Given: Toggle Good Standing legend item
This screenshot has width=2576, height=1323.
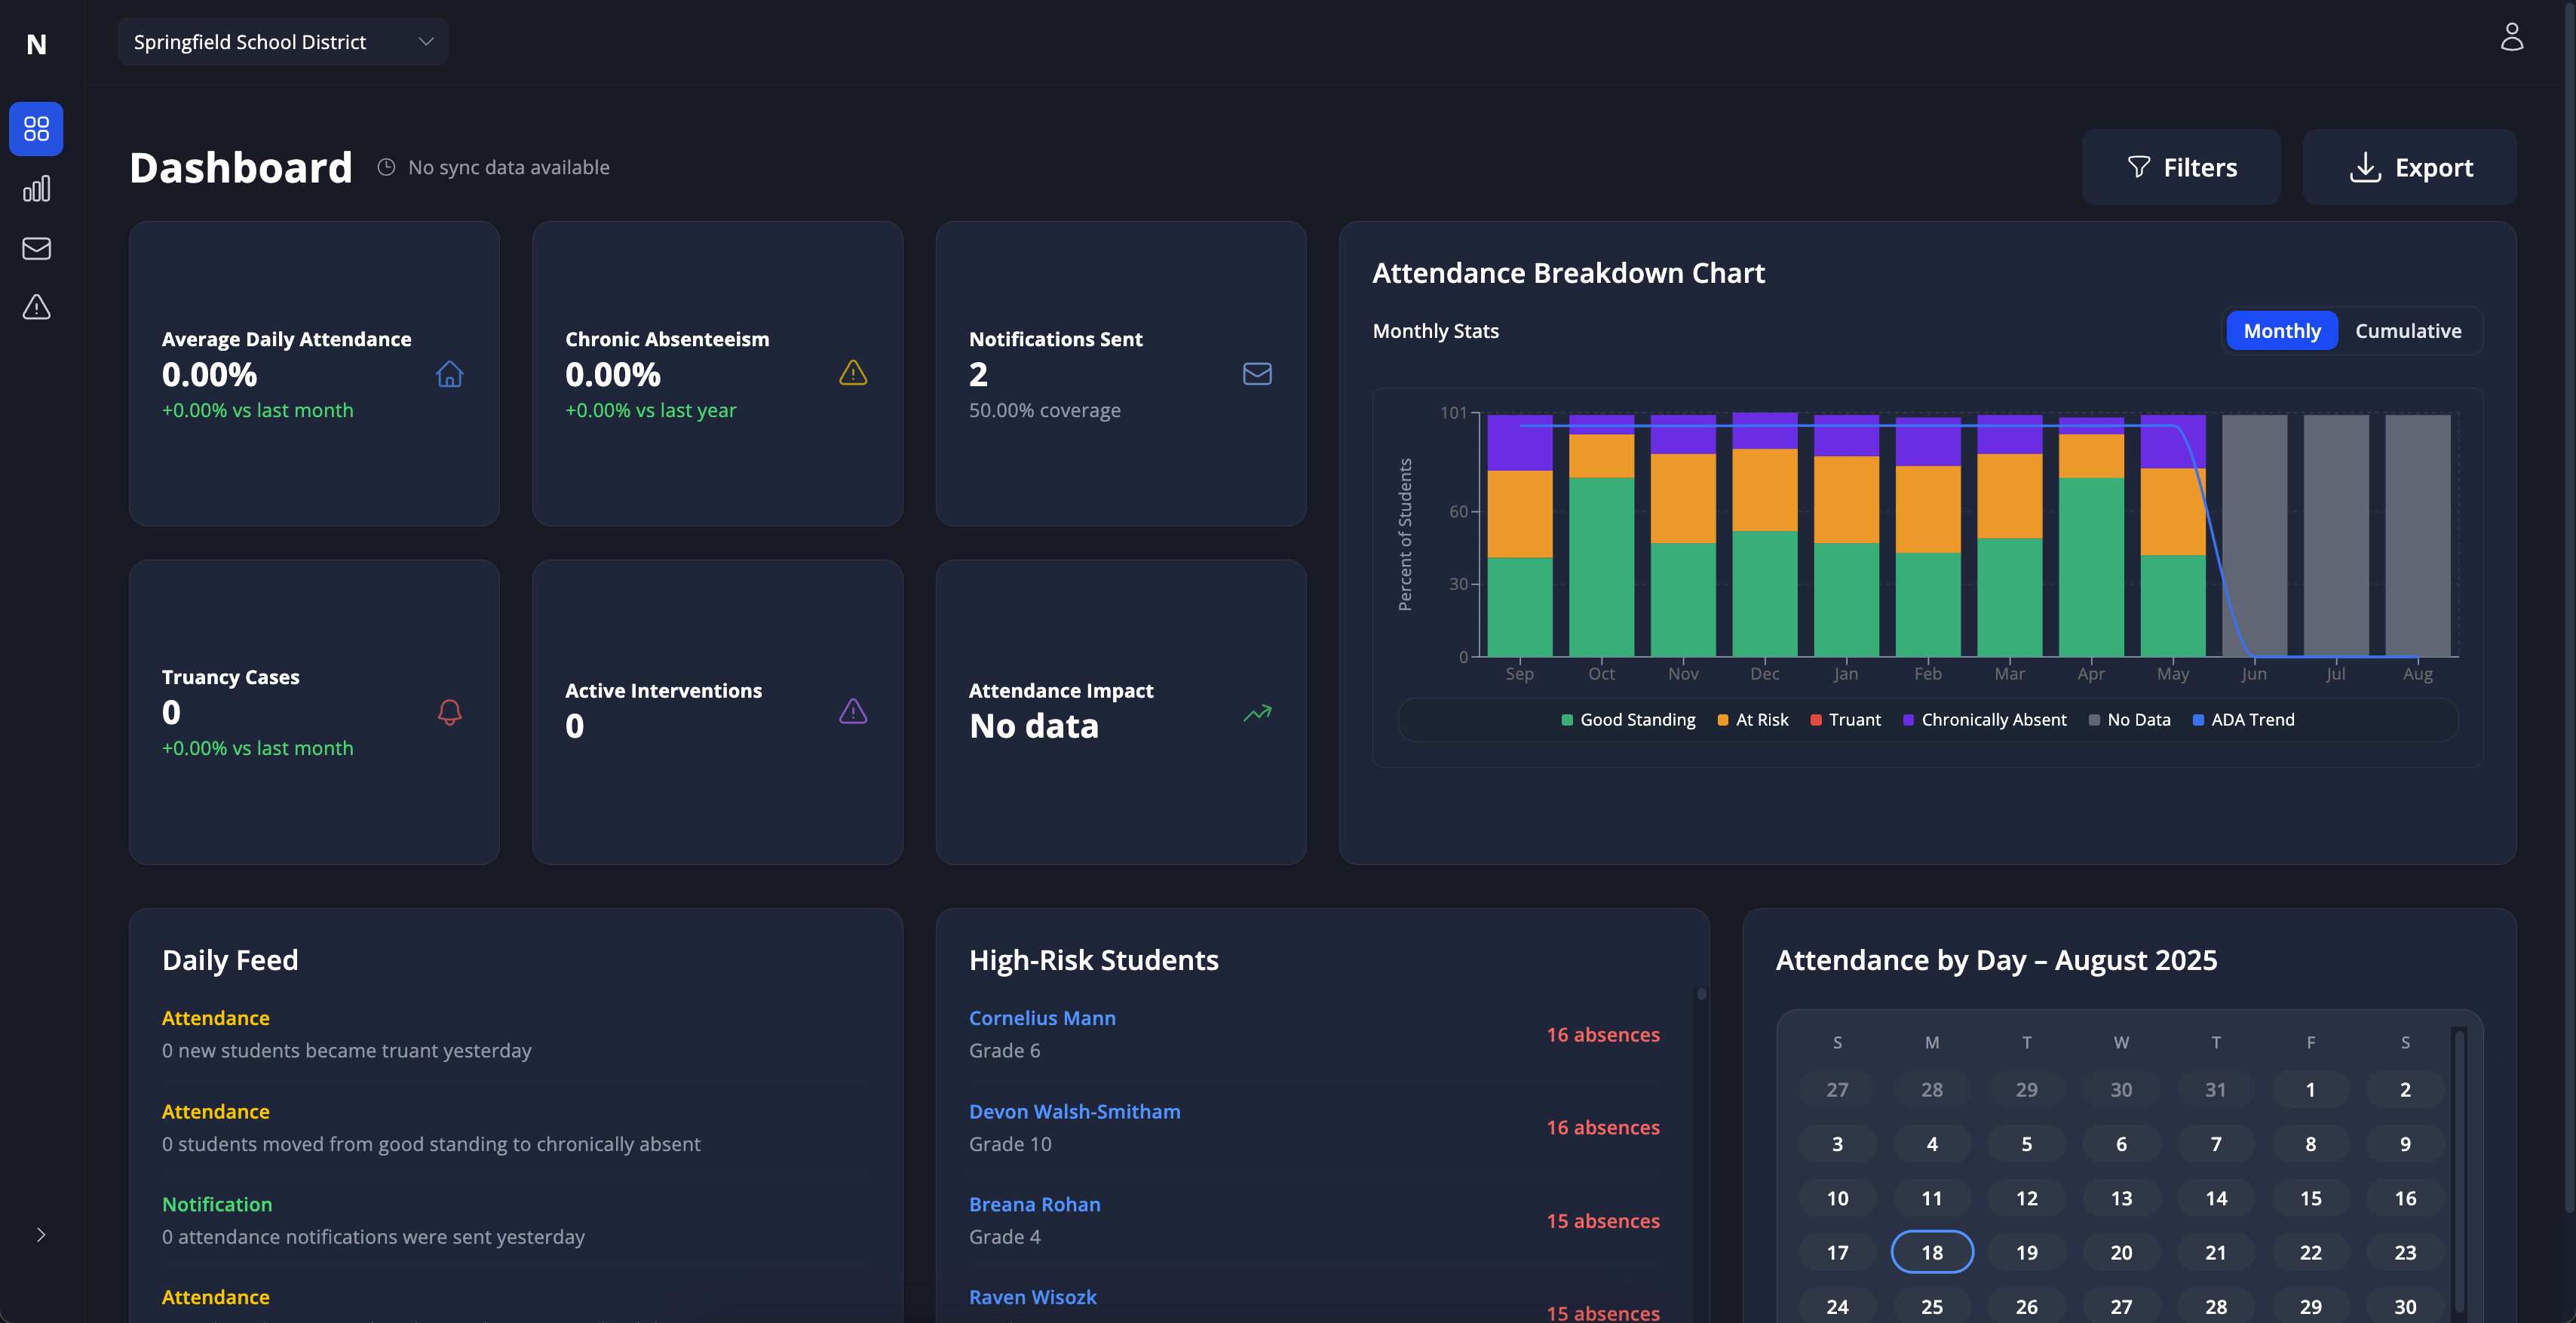Looking at the screenshot, I should coord(1628,720).
